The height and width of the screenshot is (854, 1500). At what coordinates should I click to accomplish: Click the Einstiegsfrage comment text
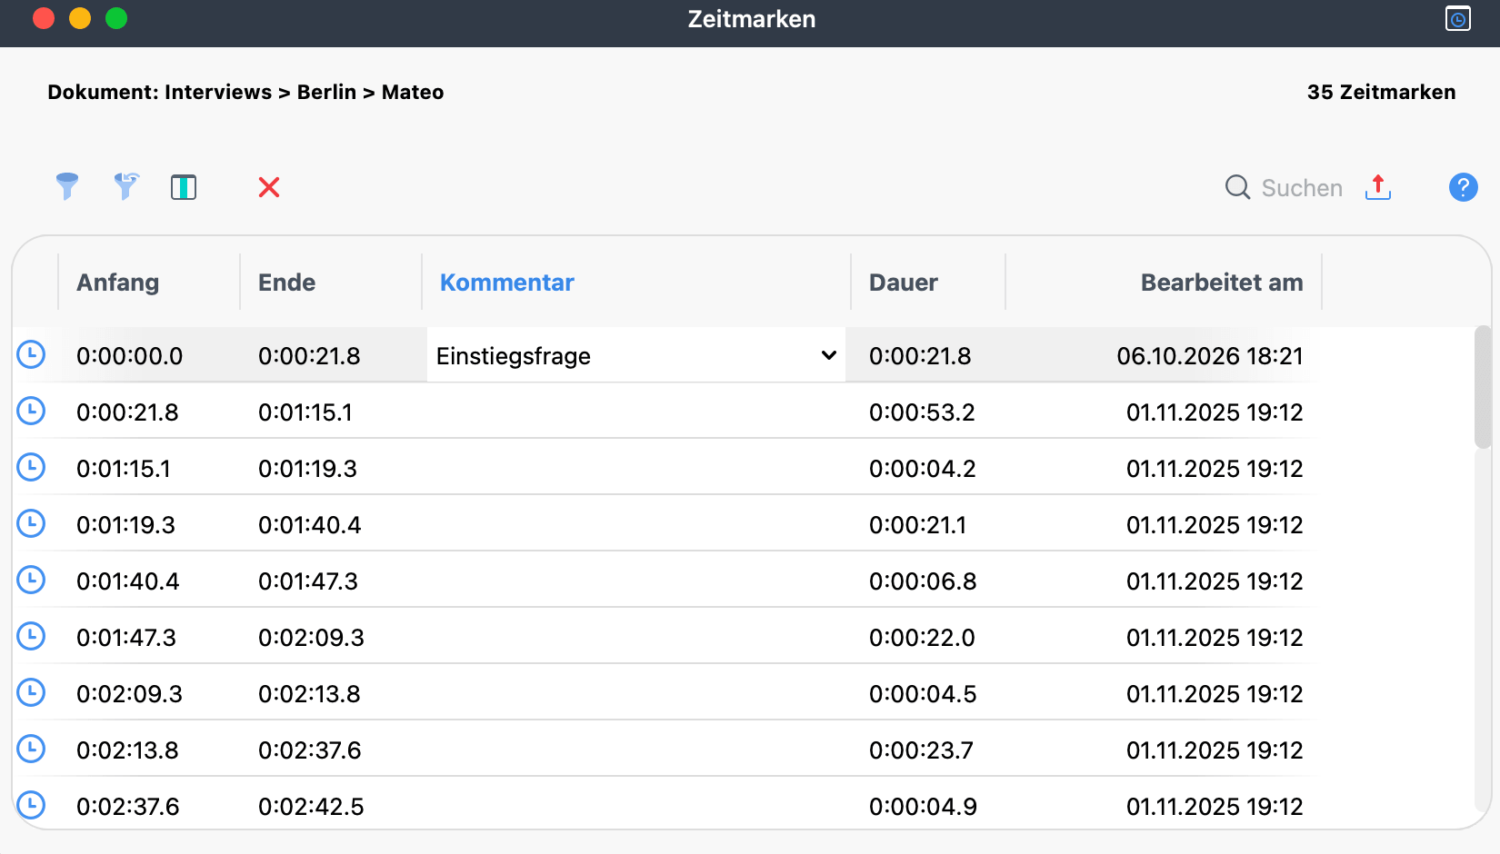(514, 356)
